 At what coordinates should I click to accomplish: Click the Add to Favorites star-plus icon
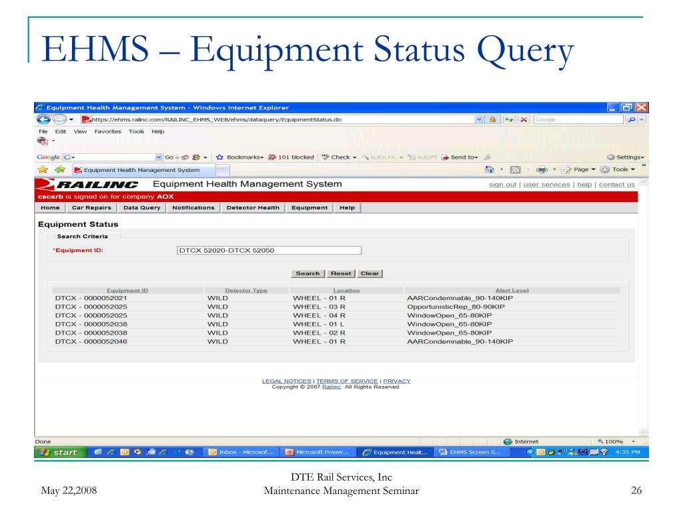[60, 169]
